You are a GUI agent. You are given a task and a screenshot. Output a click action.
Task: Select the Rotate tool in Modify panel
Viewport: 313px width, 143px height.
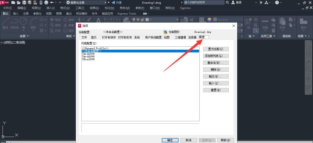tap(69, 20)
